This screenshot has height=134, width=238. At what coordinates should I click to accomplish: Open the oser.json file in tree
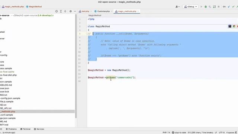pyautogui.click(x=4, y=88)
